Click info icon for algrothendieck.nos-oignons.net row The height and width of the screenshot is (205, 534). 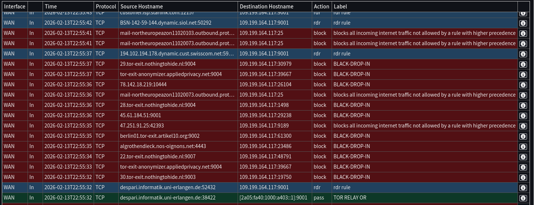523,146
